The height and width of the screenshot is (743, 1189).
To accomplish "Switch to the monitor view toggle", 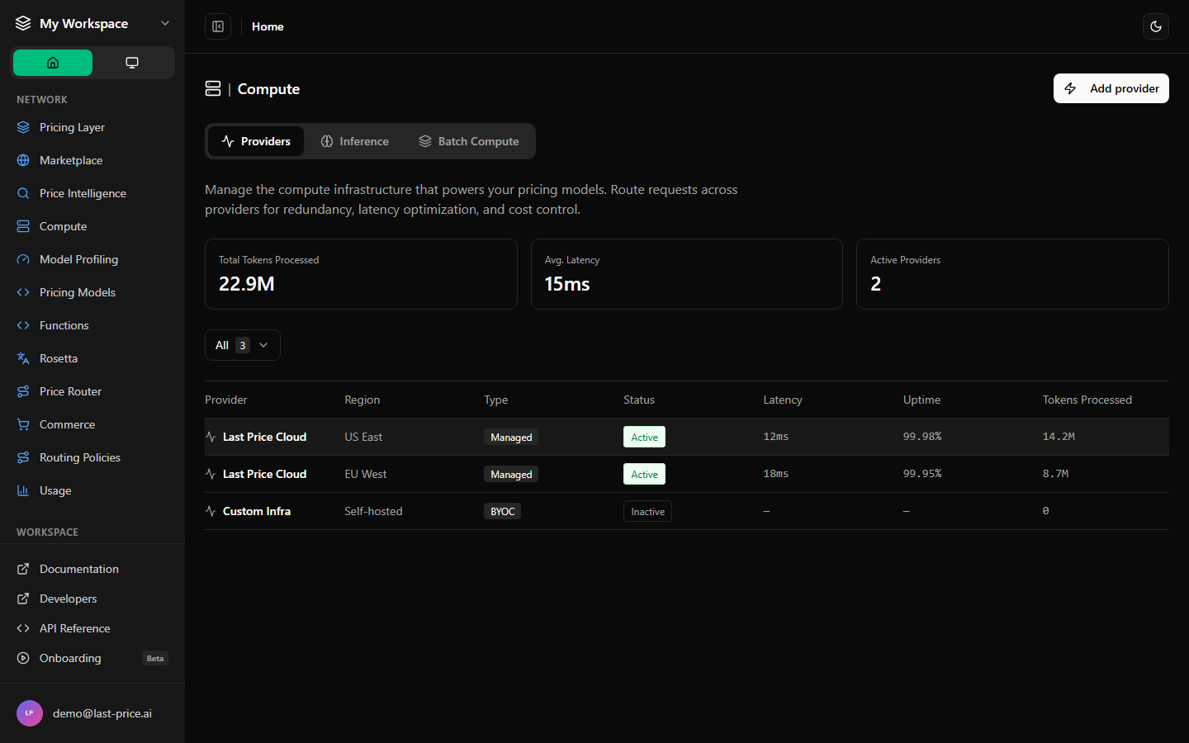I will (132, 63).
